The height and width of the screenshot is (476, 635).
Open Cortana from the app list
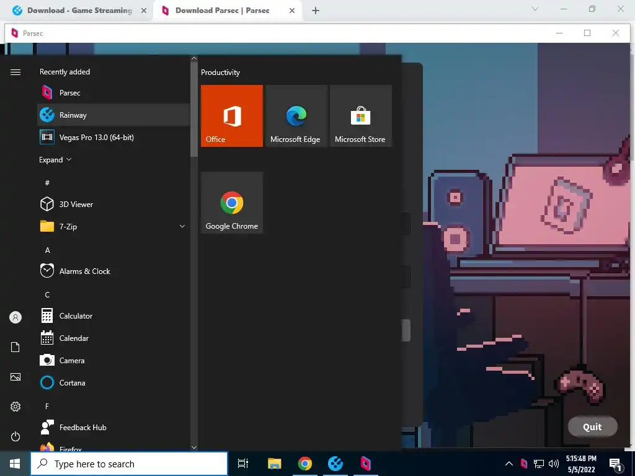tap(113, 382)
